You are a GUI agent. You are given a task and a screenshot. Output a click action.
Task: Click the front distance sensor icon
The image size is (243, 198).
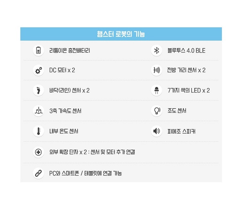click(156, 70)
